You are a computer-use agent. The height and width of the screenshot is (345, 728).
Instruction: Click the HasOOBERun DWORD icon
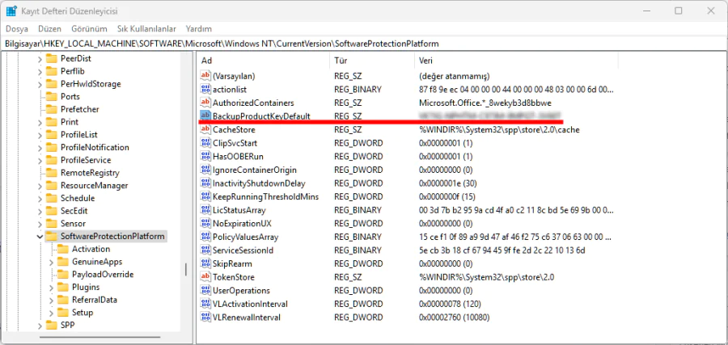point(205,156)
